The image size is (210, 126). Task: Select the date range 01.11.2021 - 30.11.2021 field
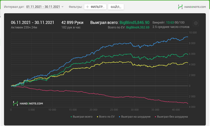coord(43,7)
